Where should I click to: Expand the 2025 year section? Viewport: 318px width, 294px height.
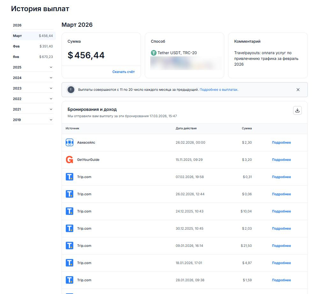pos(51,67)
